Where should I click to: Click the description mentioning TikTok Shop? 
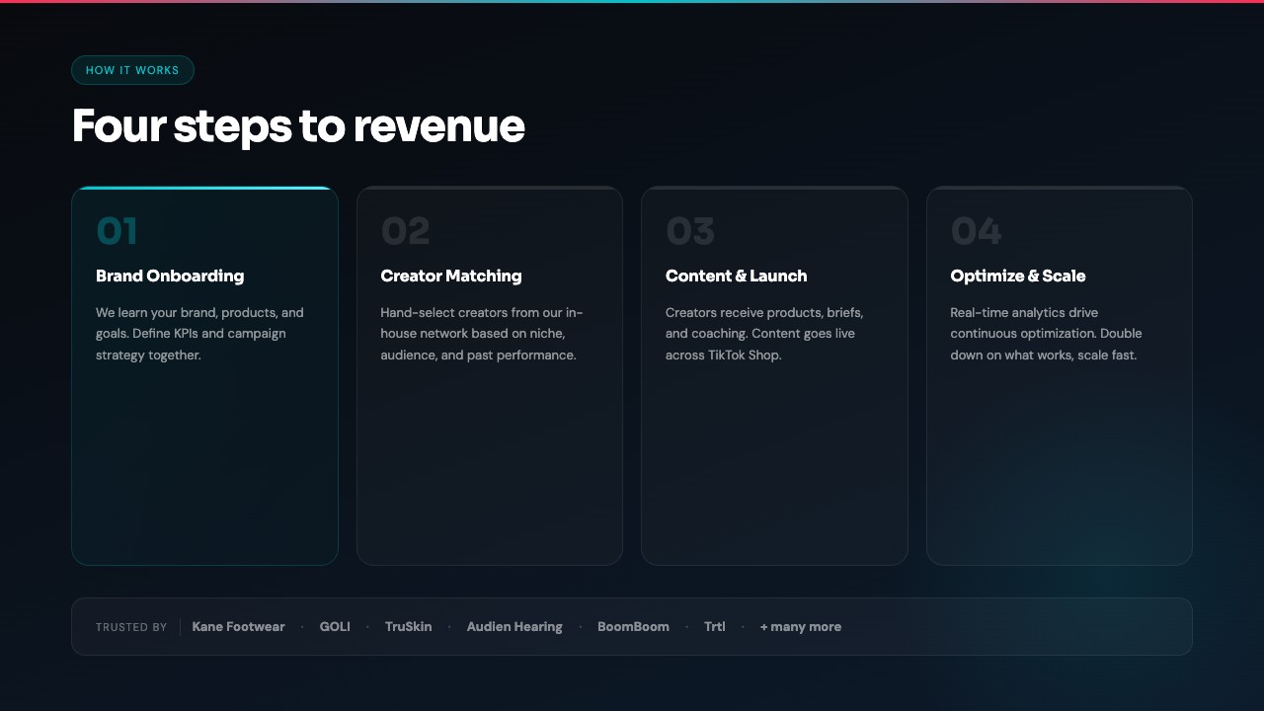764,334
